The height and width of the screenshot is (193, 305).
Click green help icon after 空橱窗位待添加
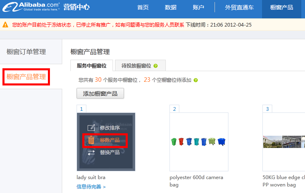(x=196, y=80)
